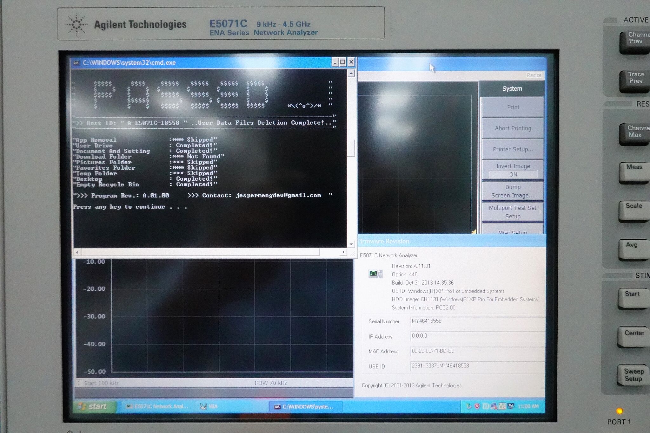
Task: Click the -40.00 y-axis label
Action: pyautogui.click(x=94, y=344)
